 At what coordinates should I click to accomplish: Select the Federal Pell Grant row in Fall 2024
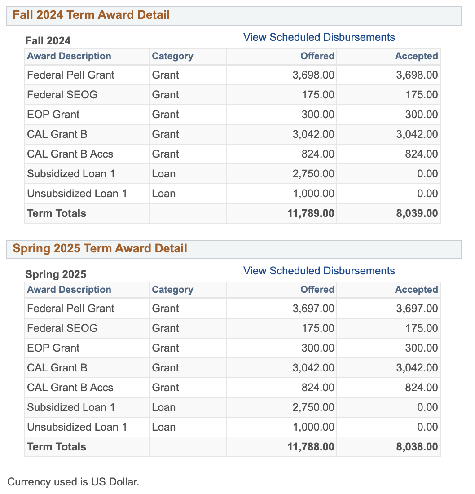click(70, 75)
